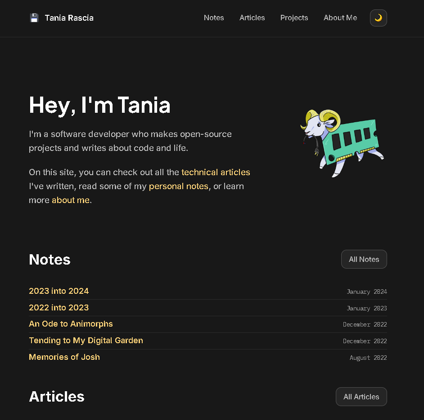
Task: Toggle dark mode with moon button
Action: click(378, 18)
